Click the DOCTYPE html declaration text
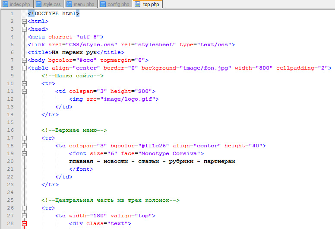 54,13
